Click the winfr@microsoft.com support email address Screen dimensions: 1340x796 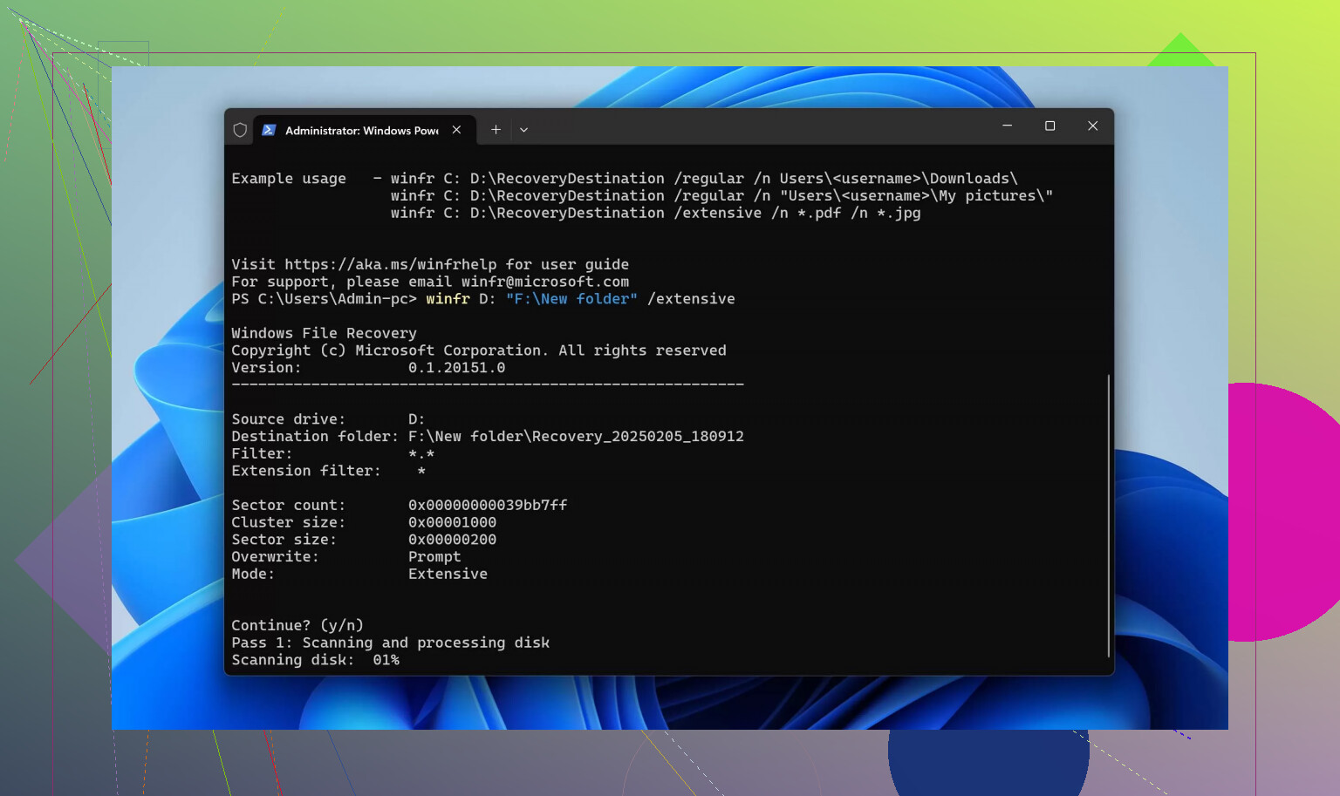(x=544, y=282)
